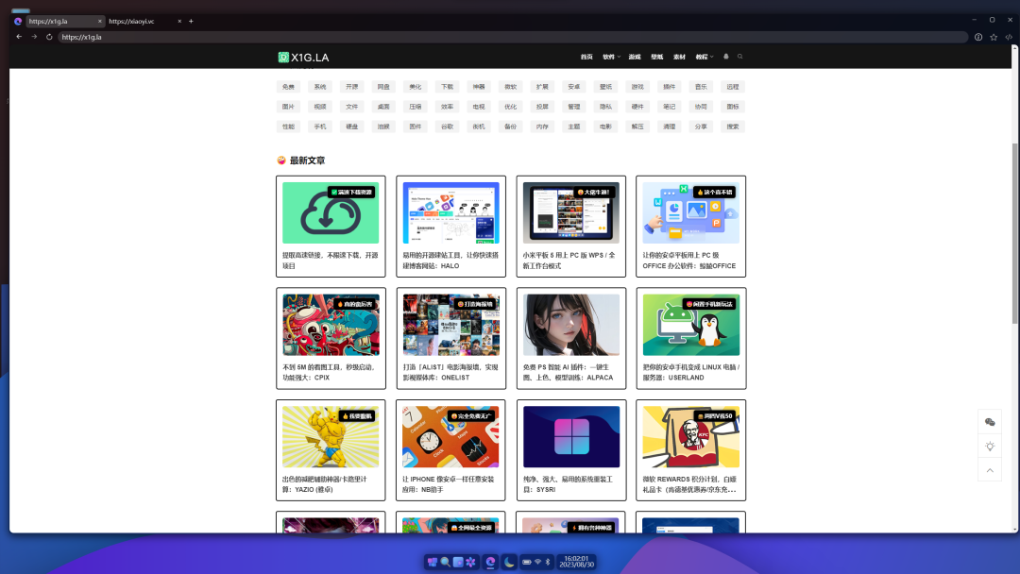The height and width of the screenshot is (574, 1020).
Task: Open the 游戏 navigation item
Action: 635,57
